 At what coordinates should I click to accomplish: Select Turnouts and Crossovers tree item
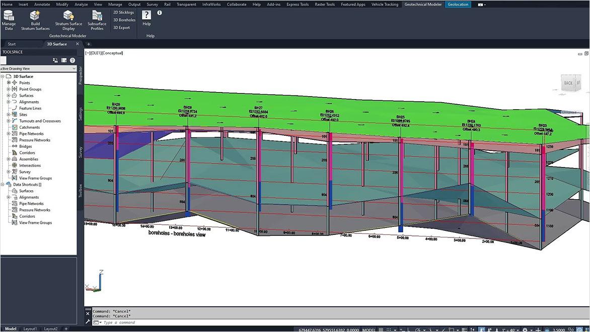click(40, 121)
